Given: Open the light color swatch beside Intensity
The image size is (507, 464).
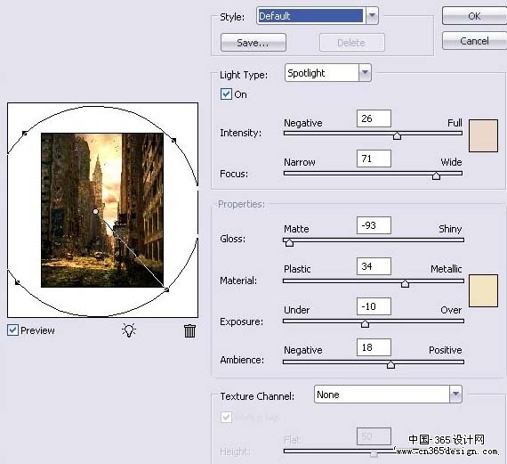Looking at the screenshot, I should 483,135.
